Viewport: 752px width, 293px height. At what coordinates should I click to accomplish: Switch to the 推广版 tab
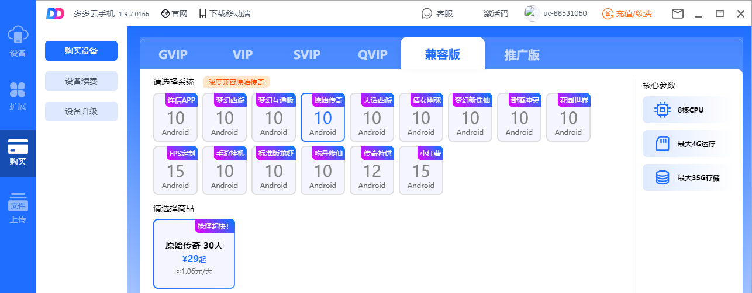pos(522,55)
